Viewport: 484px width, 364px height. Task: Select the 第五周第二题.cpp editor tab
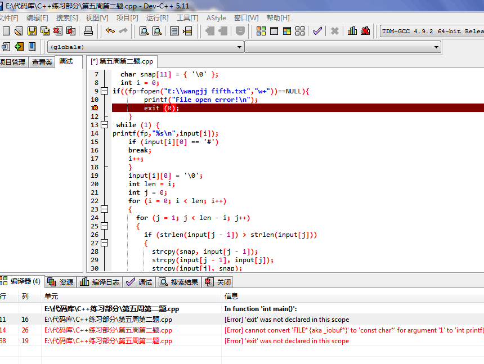pyautogui.click(x=122, y=61)
